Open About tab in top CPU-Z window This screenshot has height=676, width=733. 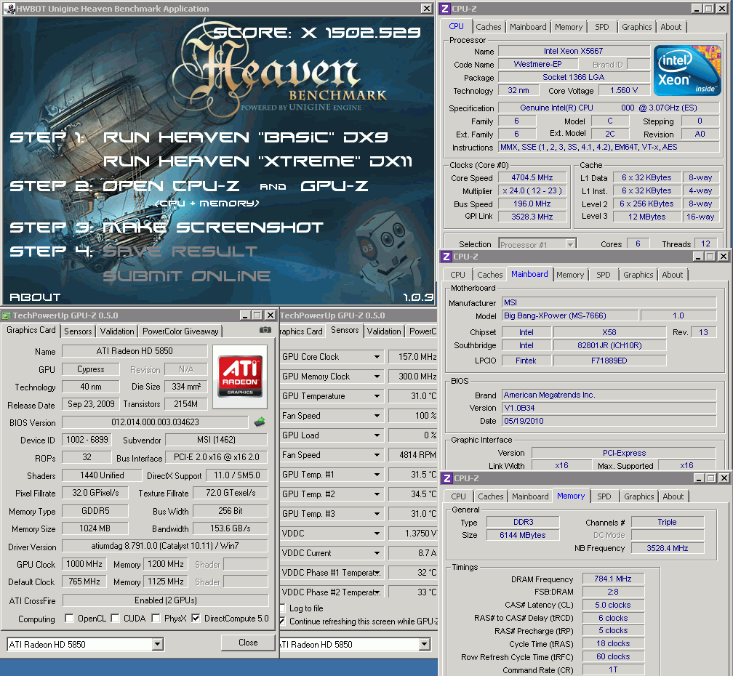point(670,27)
